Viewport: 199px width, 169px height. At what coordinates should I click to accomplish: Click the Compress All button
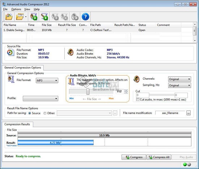coord(159,157)
